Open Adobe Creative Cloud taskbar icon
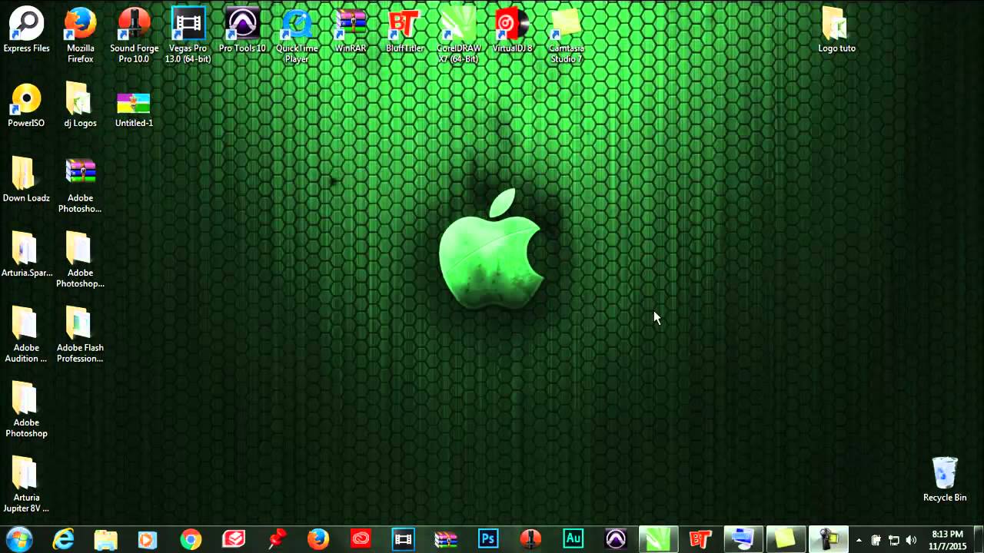 tap(361, 539)
